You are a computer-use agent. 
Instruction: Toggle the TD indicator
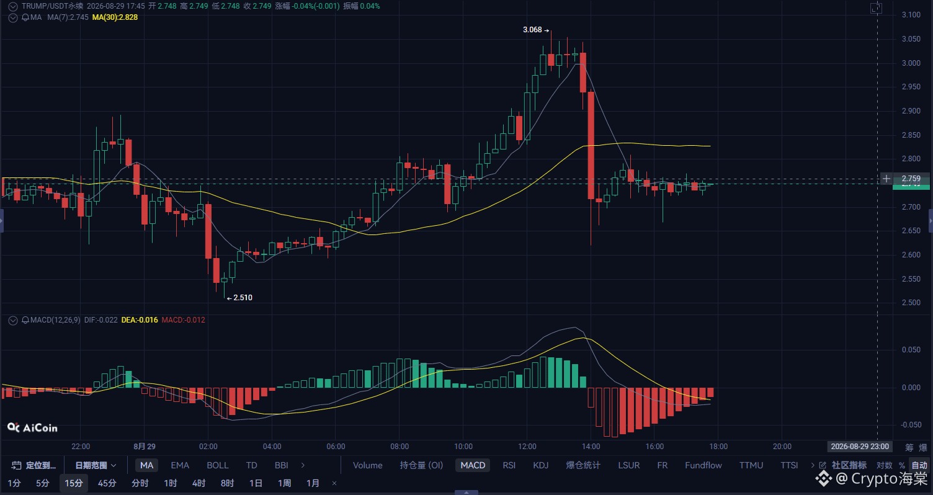pos(251,465)
